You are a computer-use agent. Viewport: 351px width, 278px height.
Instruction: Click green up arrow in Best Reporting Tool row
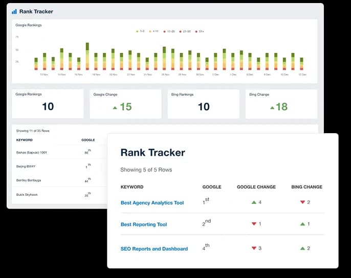coord(302,224)
